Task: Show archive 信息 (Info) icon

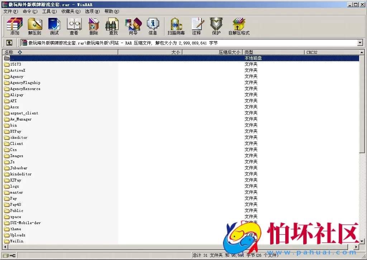Action: pos(153,26)
